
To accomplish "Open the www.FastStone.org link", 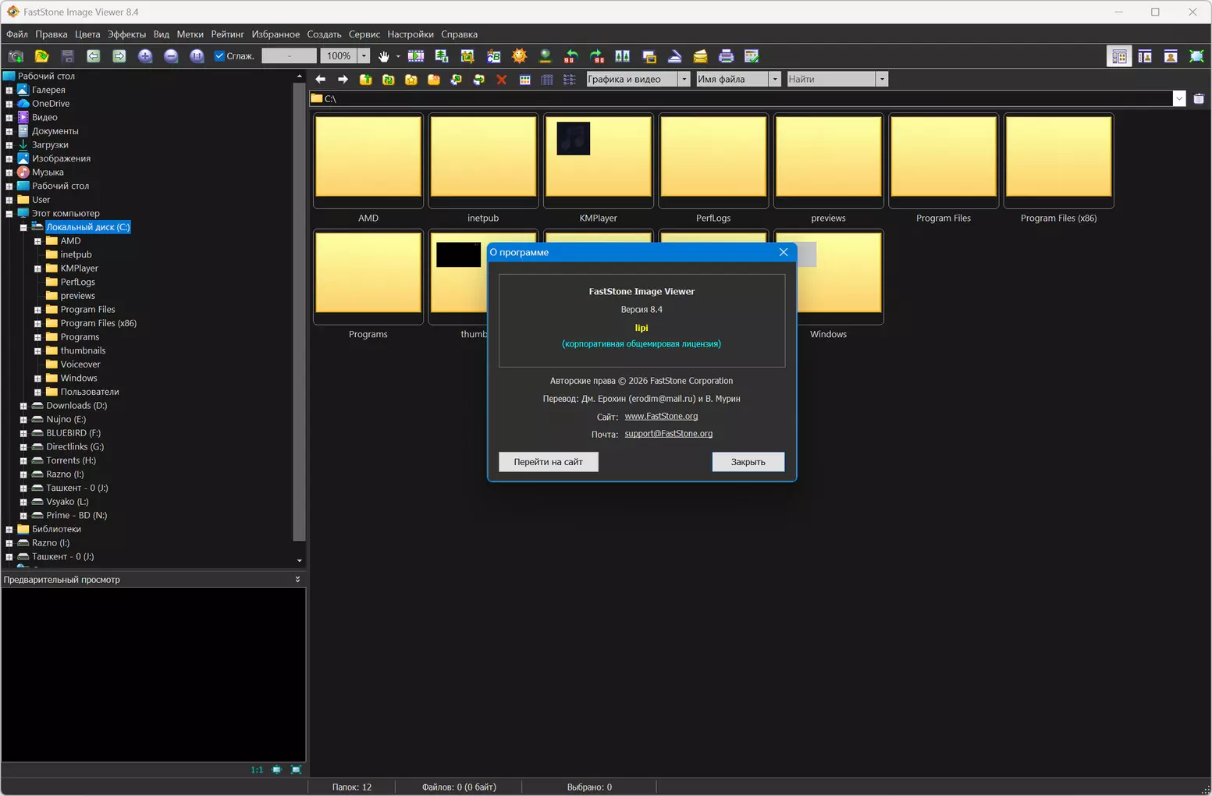I will [x=661, y=416].
